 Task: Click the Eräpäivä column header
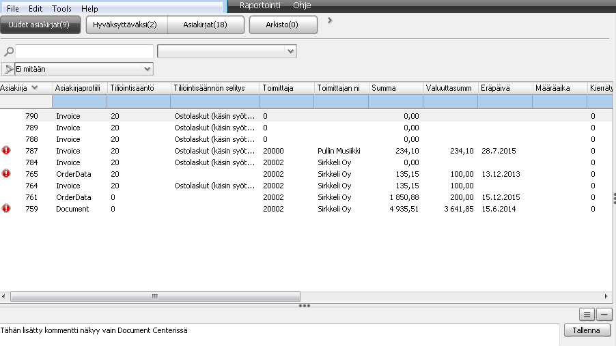pos(505,88)
